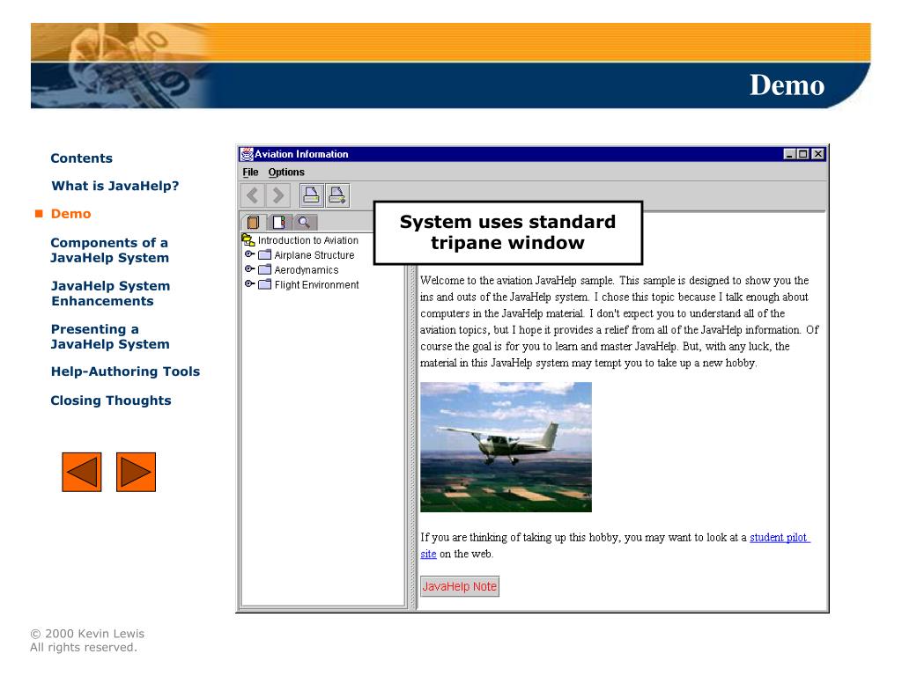Click the Airplane Structure folder icon
Viewport: 902px width, 676px height.
(264, 254)
